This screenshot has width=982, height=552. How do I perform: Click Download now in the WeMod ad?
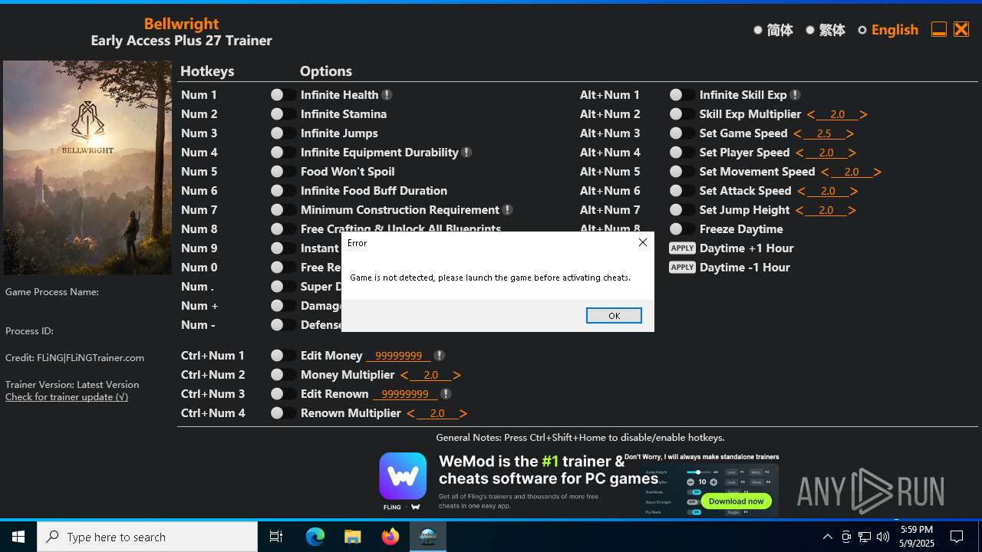click(736, 501)
